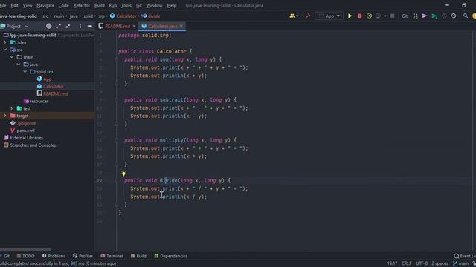The image size is (476, 267).
Task: Click the purple arrow icon in the toolbar
Action: point(425,16)
